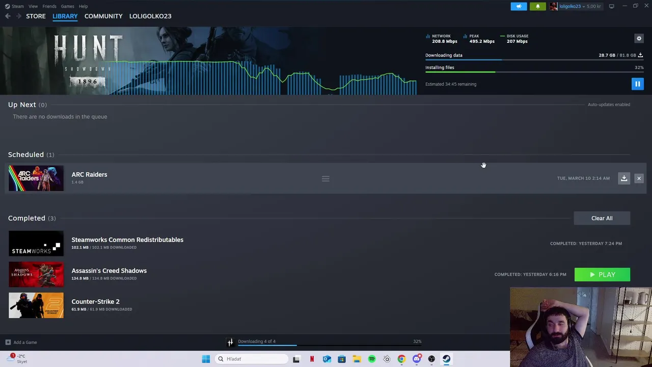Open Spotify from the taskbar
This screenshot has width=652, height=367.
[372, 359]
